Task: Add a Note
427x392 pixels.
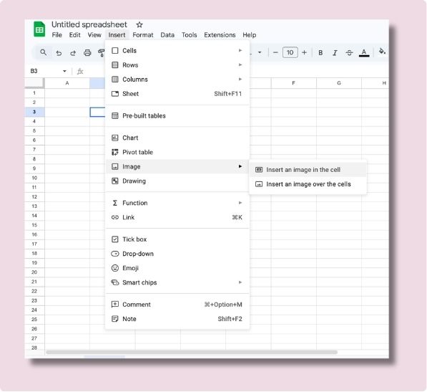Action: (177, 319)
